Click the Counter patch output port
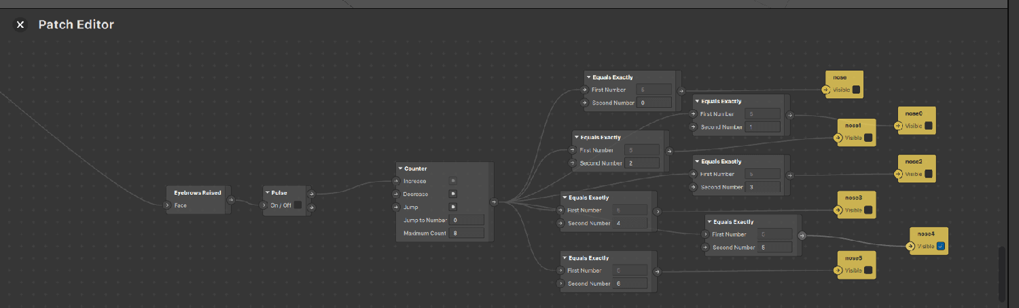 point(494,201)
